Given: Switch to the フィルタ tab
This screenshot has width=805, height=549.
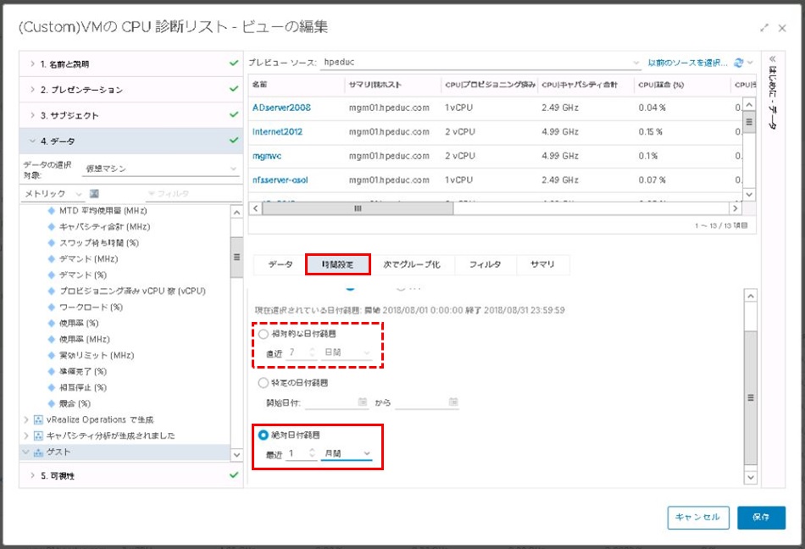Looking at the screenshot, I should 486,264.
